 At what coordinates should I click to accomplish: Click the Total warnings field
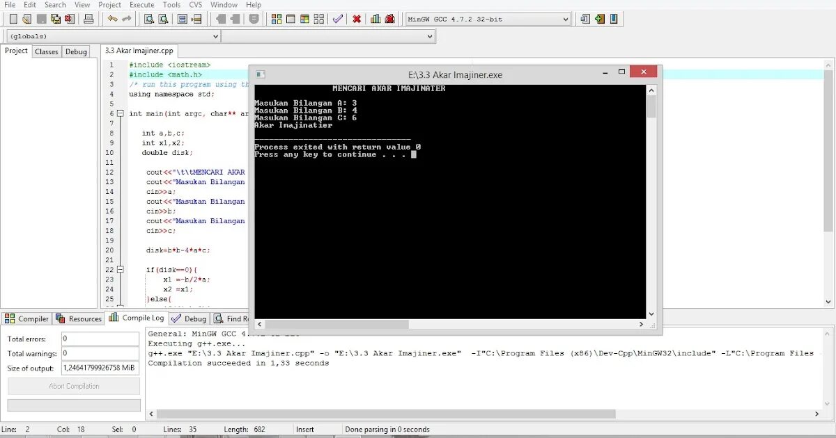(x=100, y=353)
